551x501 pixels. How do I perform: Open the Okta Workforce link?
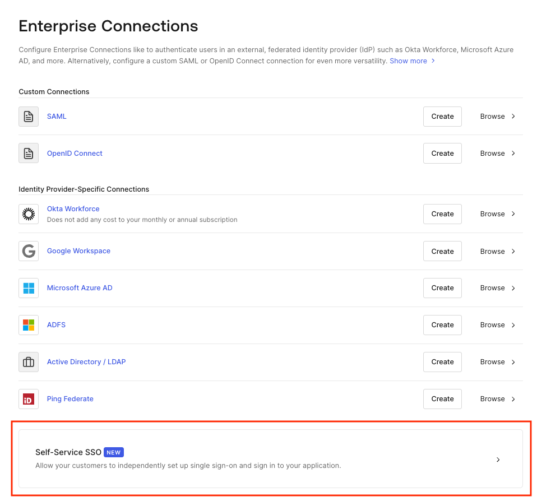pyautogui.click(x=73, y=208)
